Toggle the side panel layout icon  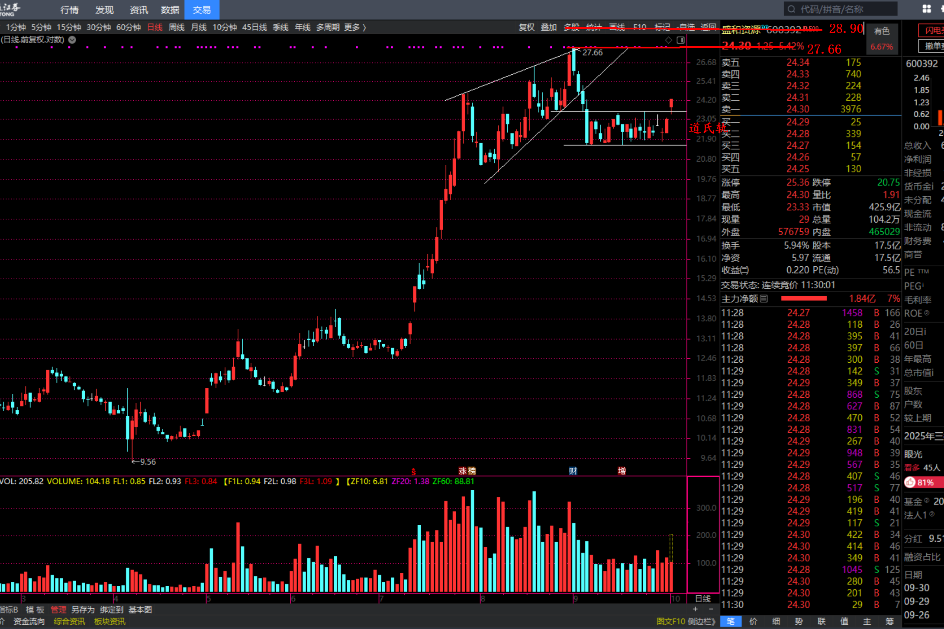pyautogui.click(x=680, y=40)
